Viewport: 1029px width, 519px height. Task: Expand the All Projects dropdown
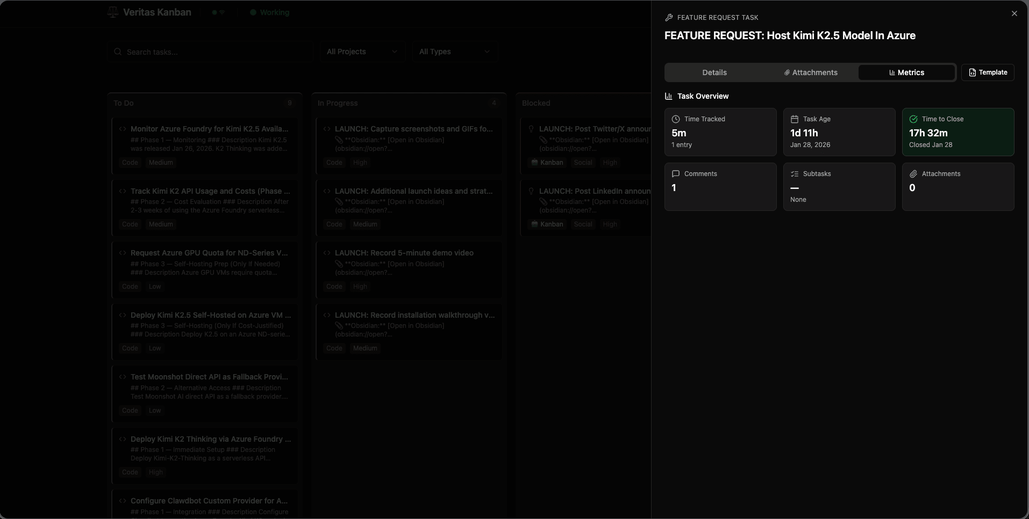[x=362, y=52]
